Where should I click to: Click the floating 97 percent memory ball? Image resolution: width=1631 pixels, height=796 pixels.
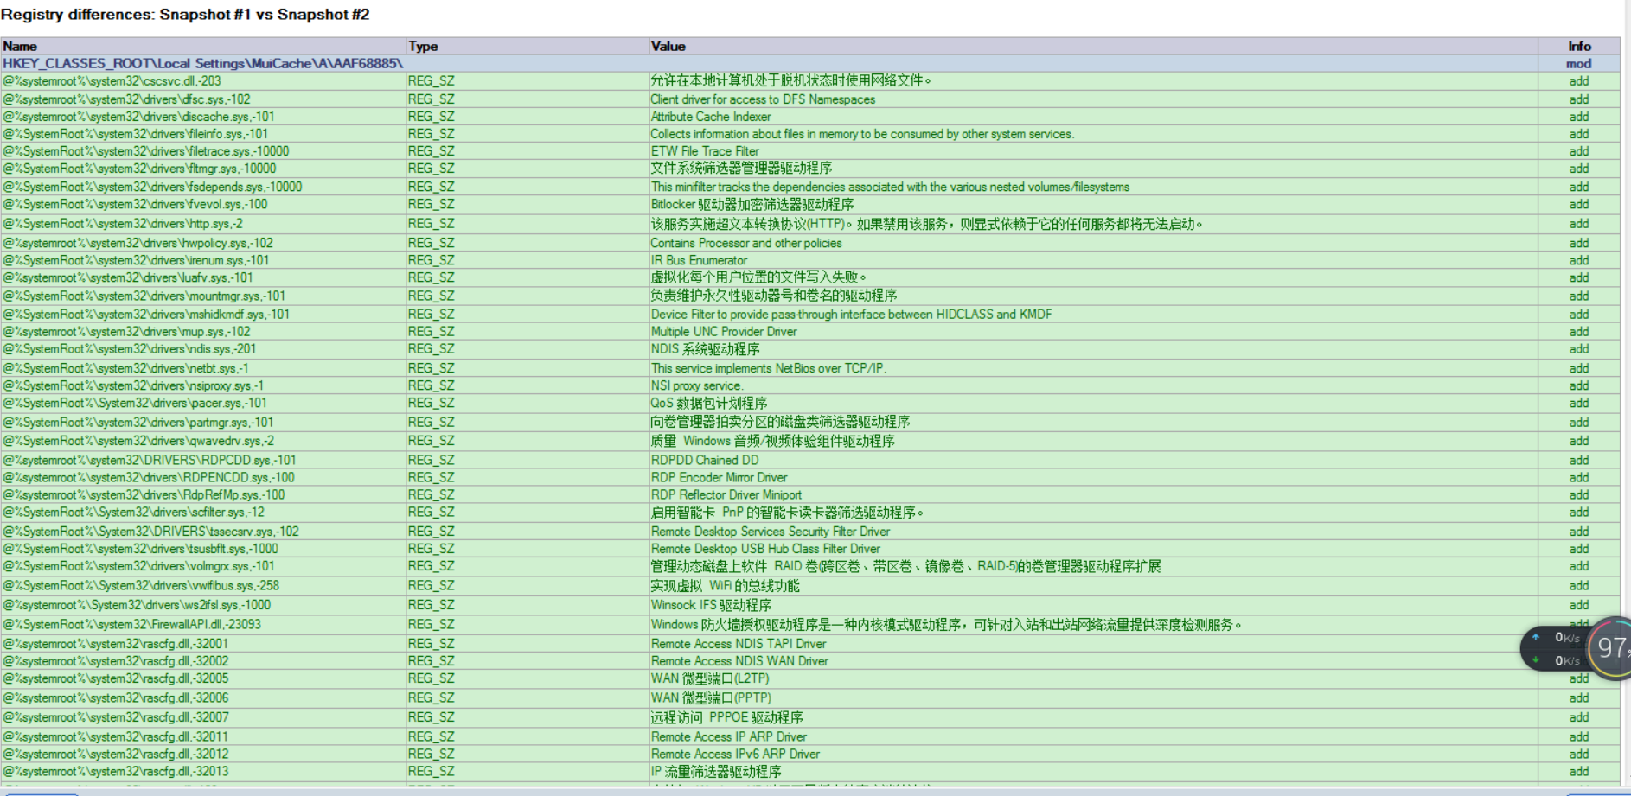click(x=1611, y=647)
